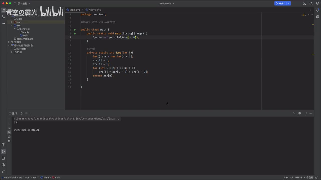
Task: Click the java command line in console
Action: coord(67,119)
